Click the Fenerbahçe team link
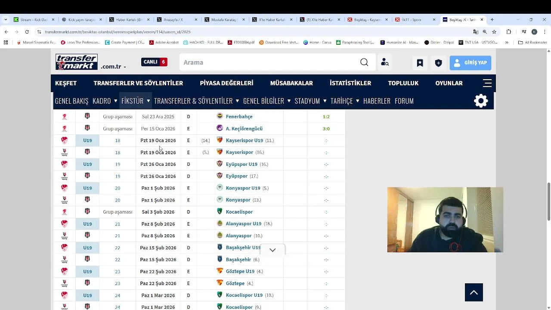Image resolution: width=551 pixels, height=310 pixels. tap(239, 117)
